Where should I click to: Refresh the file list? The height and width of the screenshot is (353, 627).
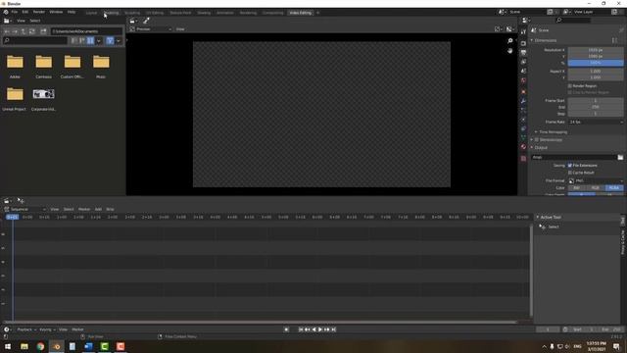(32, 31)
